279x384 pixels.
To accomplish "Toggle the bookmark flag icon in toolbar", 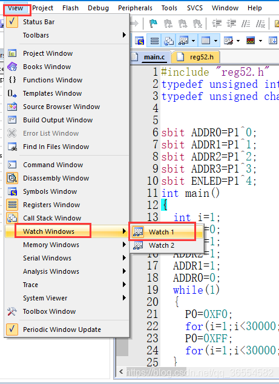I will (154, 24).
